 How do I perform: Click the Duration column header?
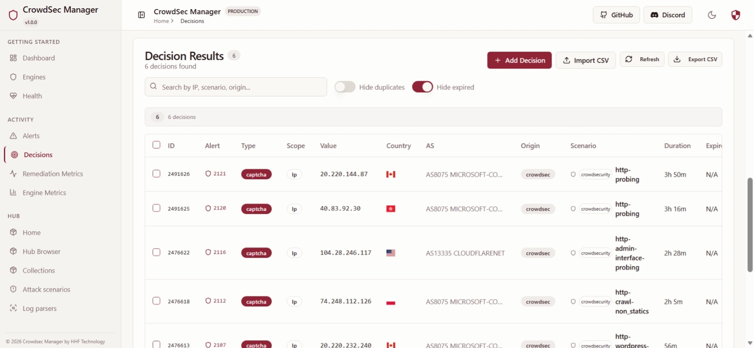point(677,146)
